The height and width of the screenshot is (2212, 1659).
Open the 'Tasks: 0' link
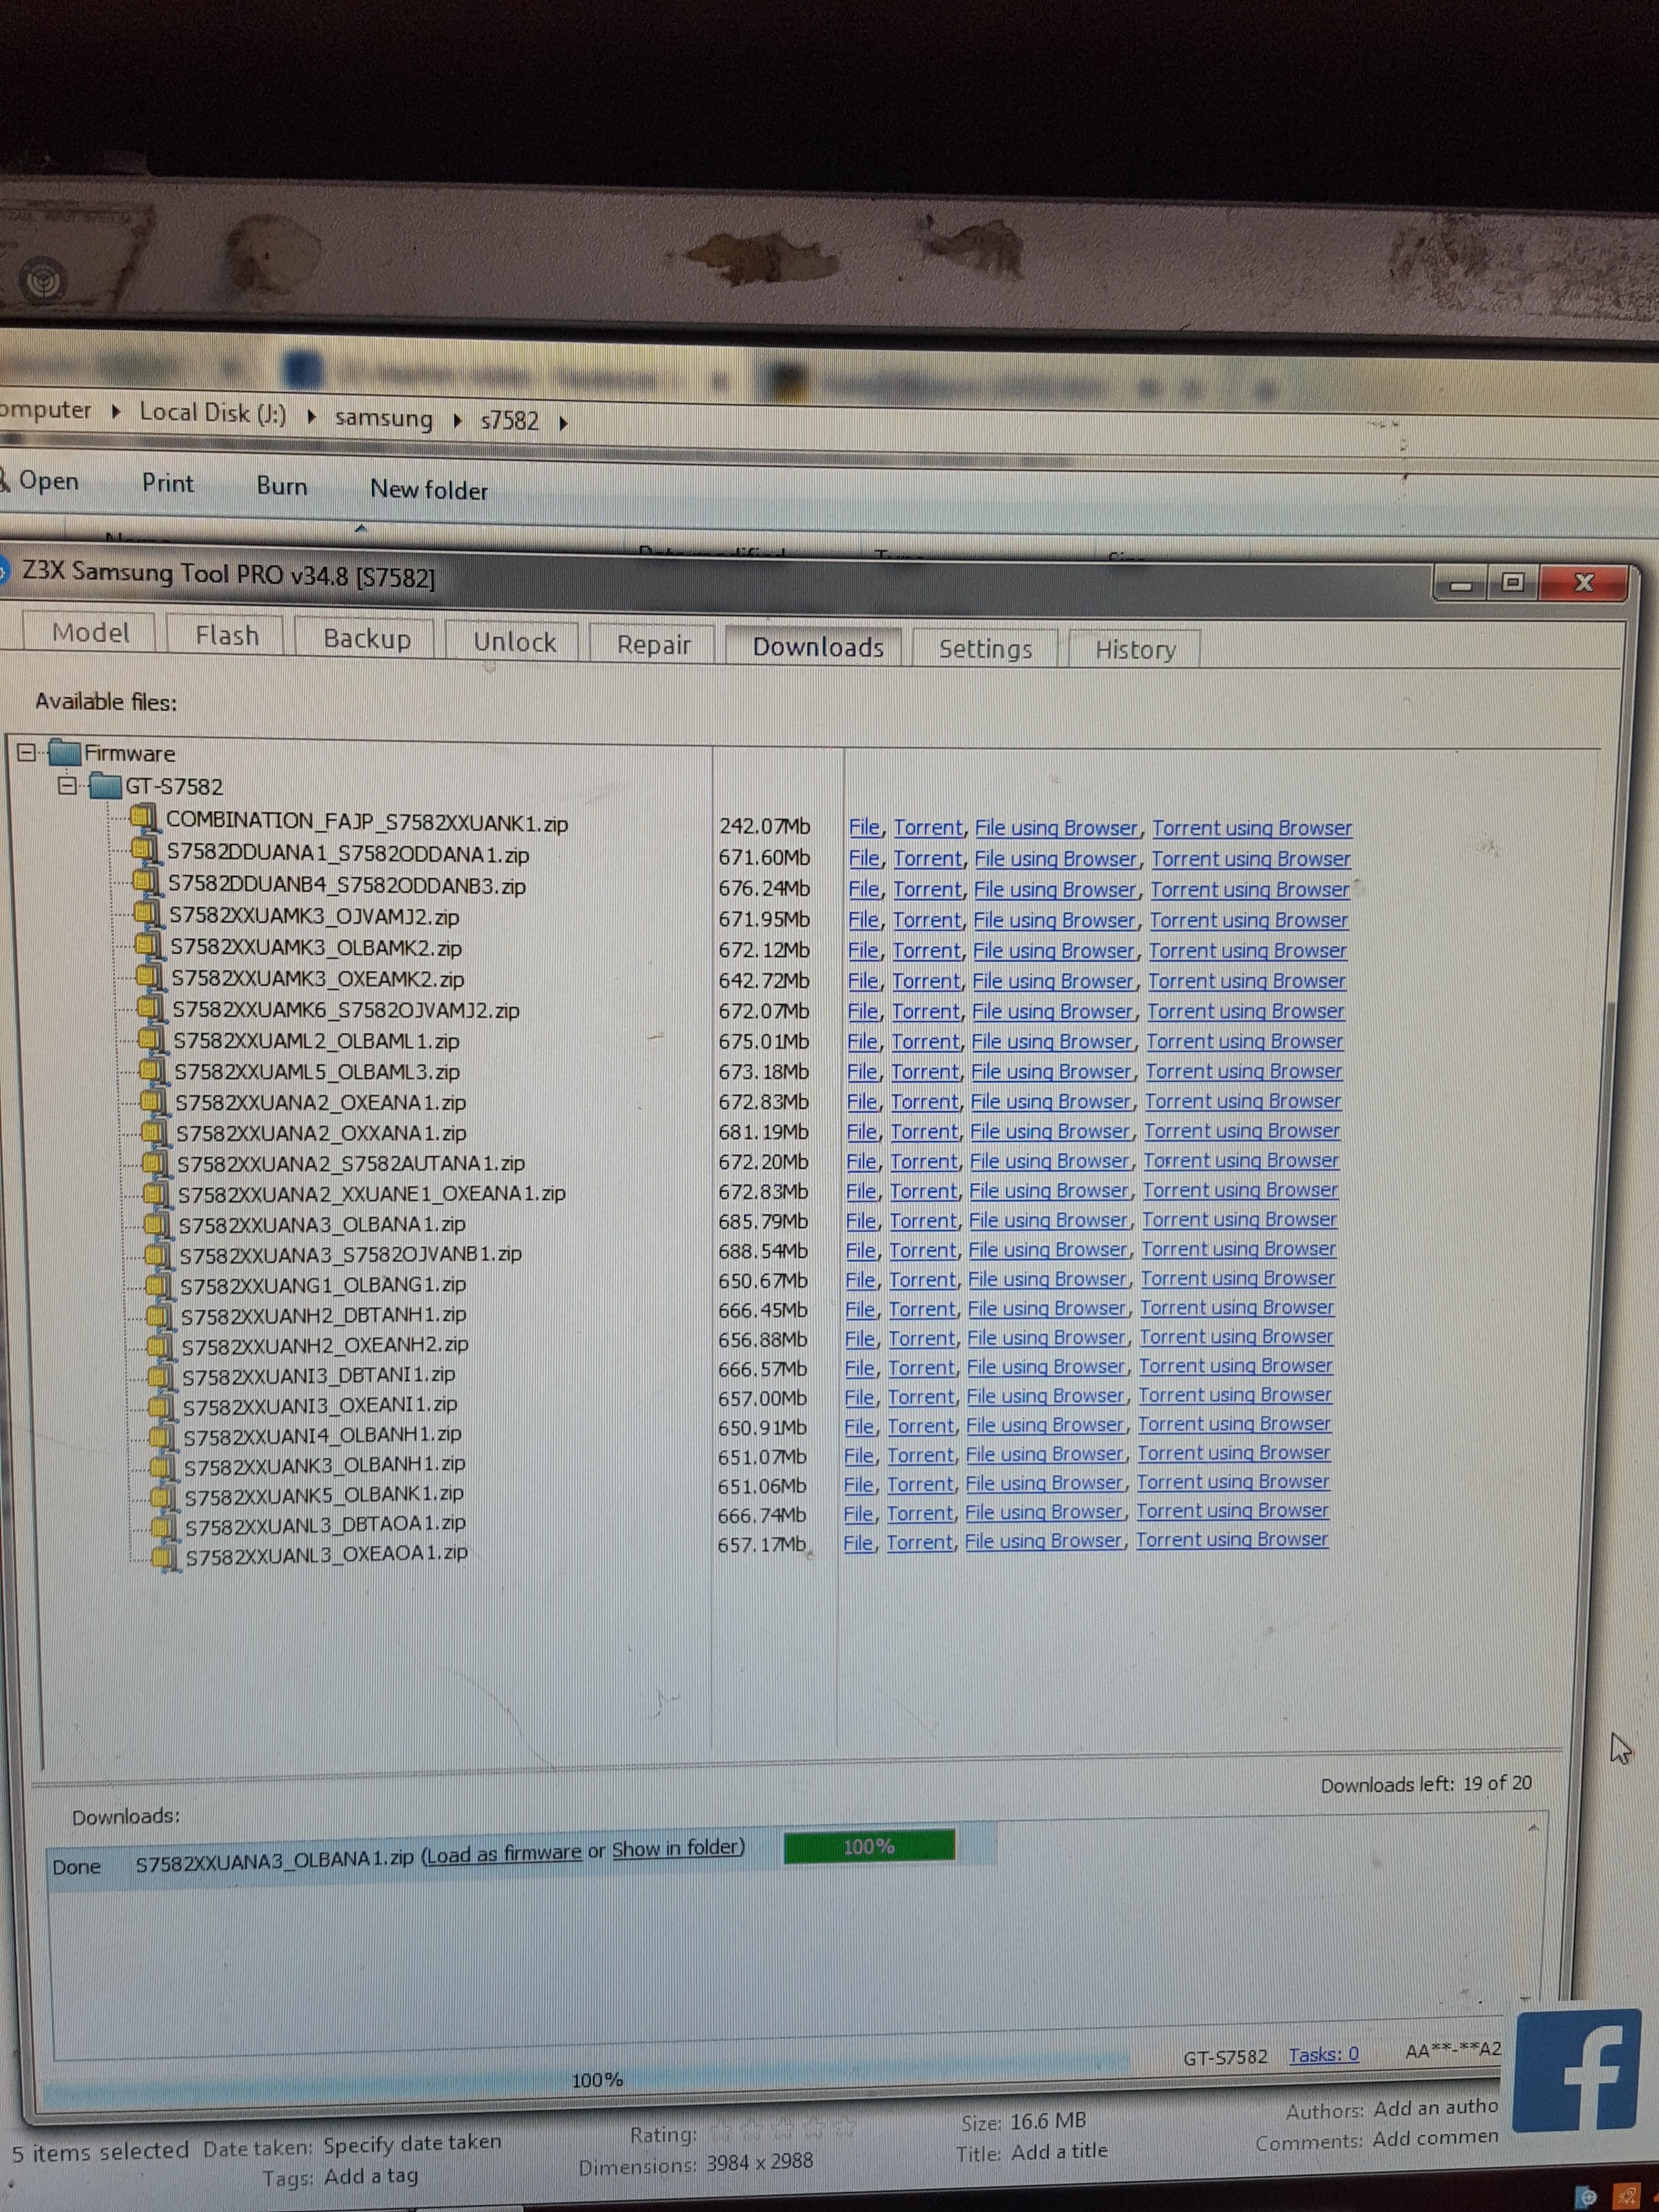(1323, 2054)
